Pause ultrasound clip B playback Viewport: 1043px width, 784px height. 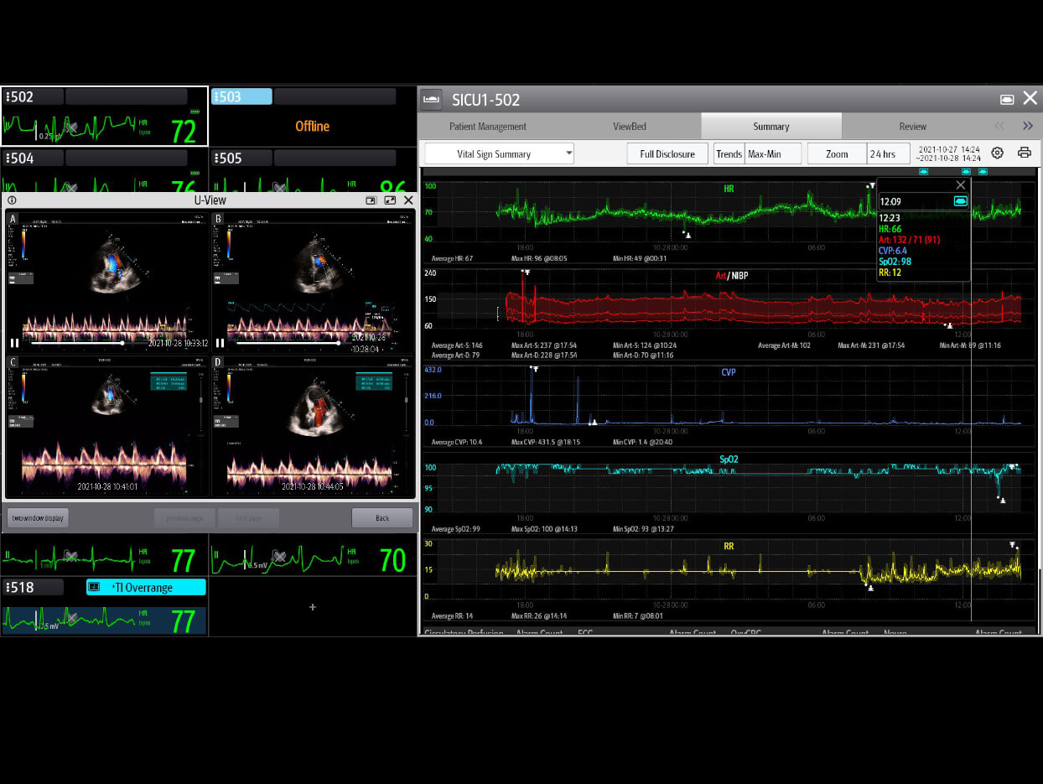pos(220,343)
